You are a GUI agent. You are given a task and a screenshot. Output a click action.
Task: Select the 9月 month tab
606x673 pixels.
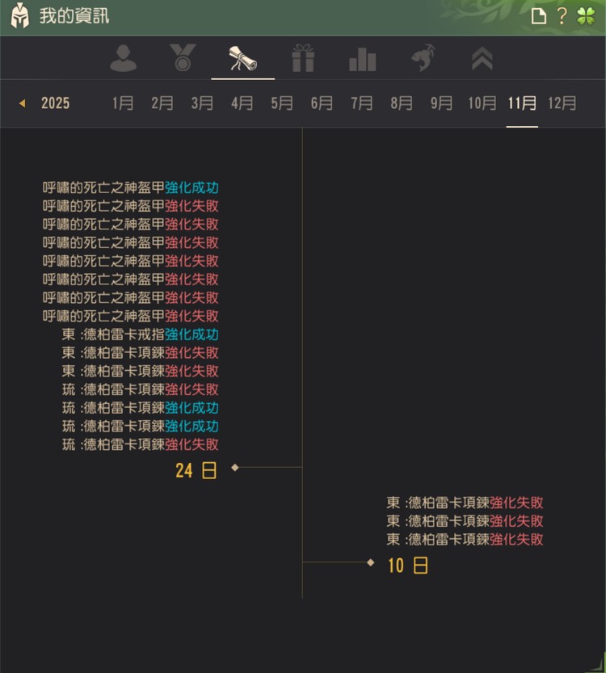pos(442,103)
